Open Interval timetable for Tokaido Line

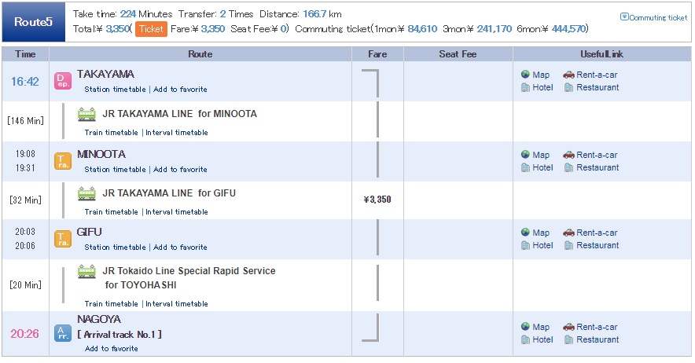[177, 303]
